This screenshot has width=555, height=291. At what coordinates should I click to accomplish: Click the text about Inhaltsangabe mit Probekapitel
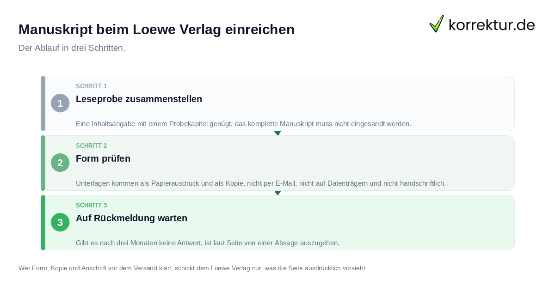[x=243, y=124]
